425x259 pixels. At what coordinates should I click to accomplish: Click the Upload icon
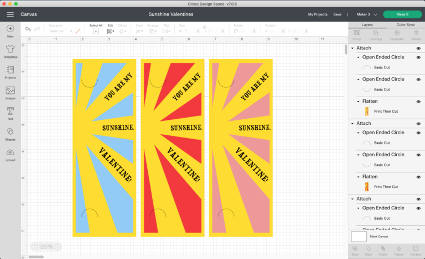pos(10,154)
